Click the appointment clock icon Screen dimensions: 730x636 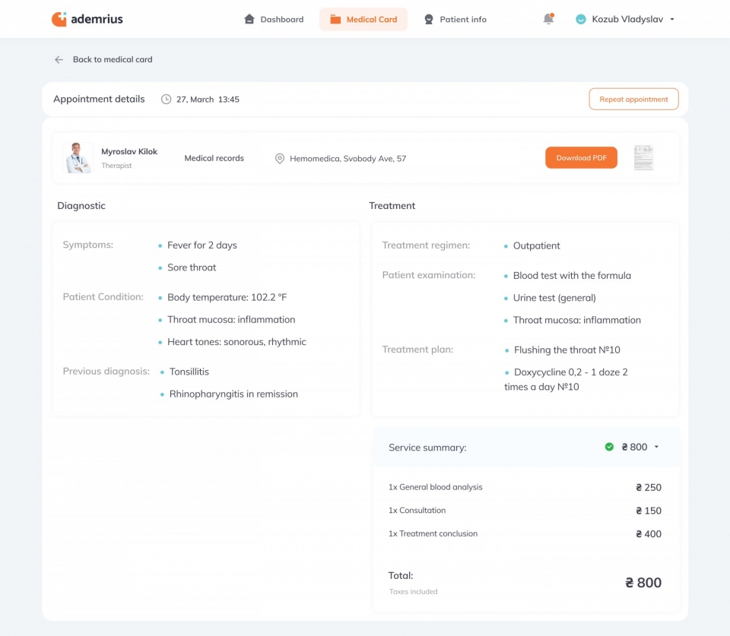167,100
